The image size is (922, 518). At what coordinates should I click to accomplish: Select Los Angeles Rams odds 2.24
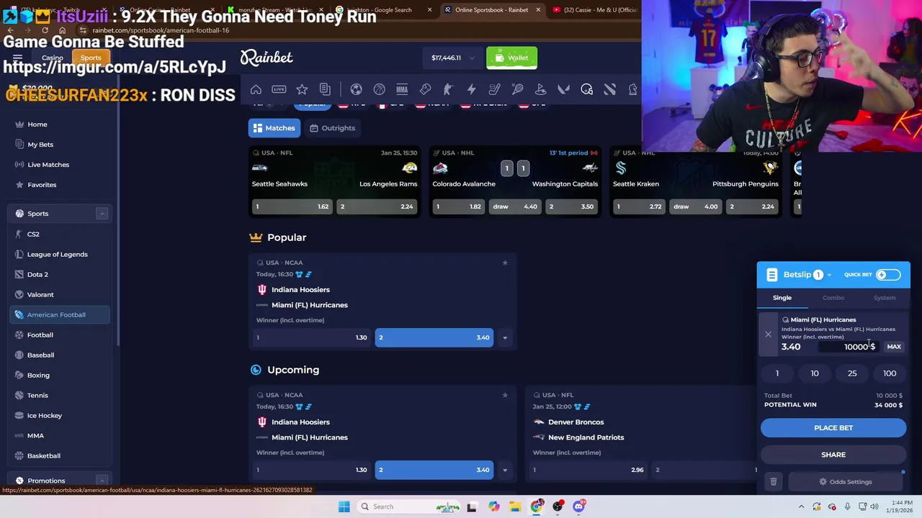377,206
